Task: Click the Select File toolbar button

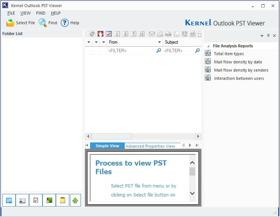Action: [20, 23]
